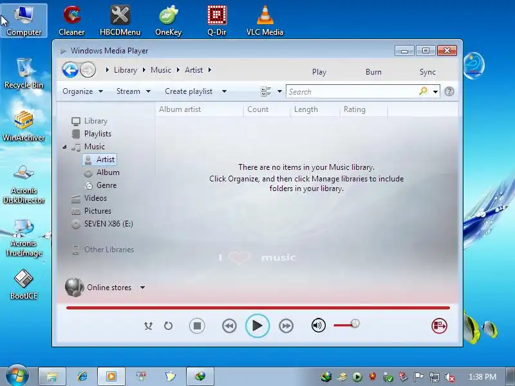Switch to the Play tab
Viewport: 515px width, 386px height.
tap(319, 72)
